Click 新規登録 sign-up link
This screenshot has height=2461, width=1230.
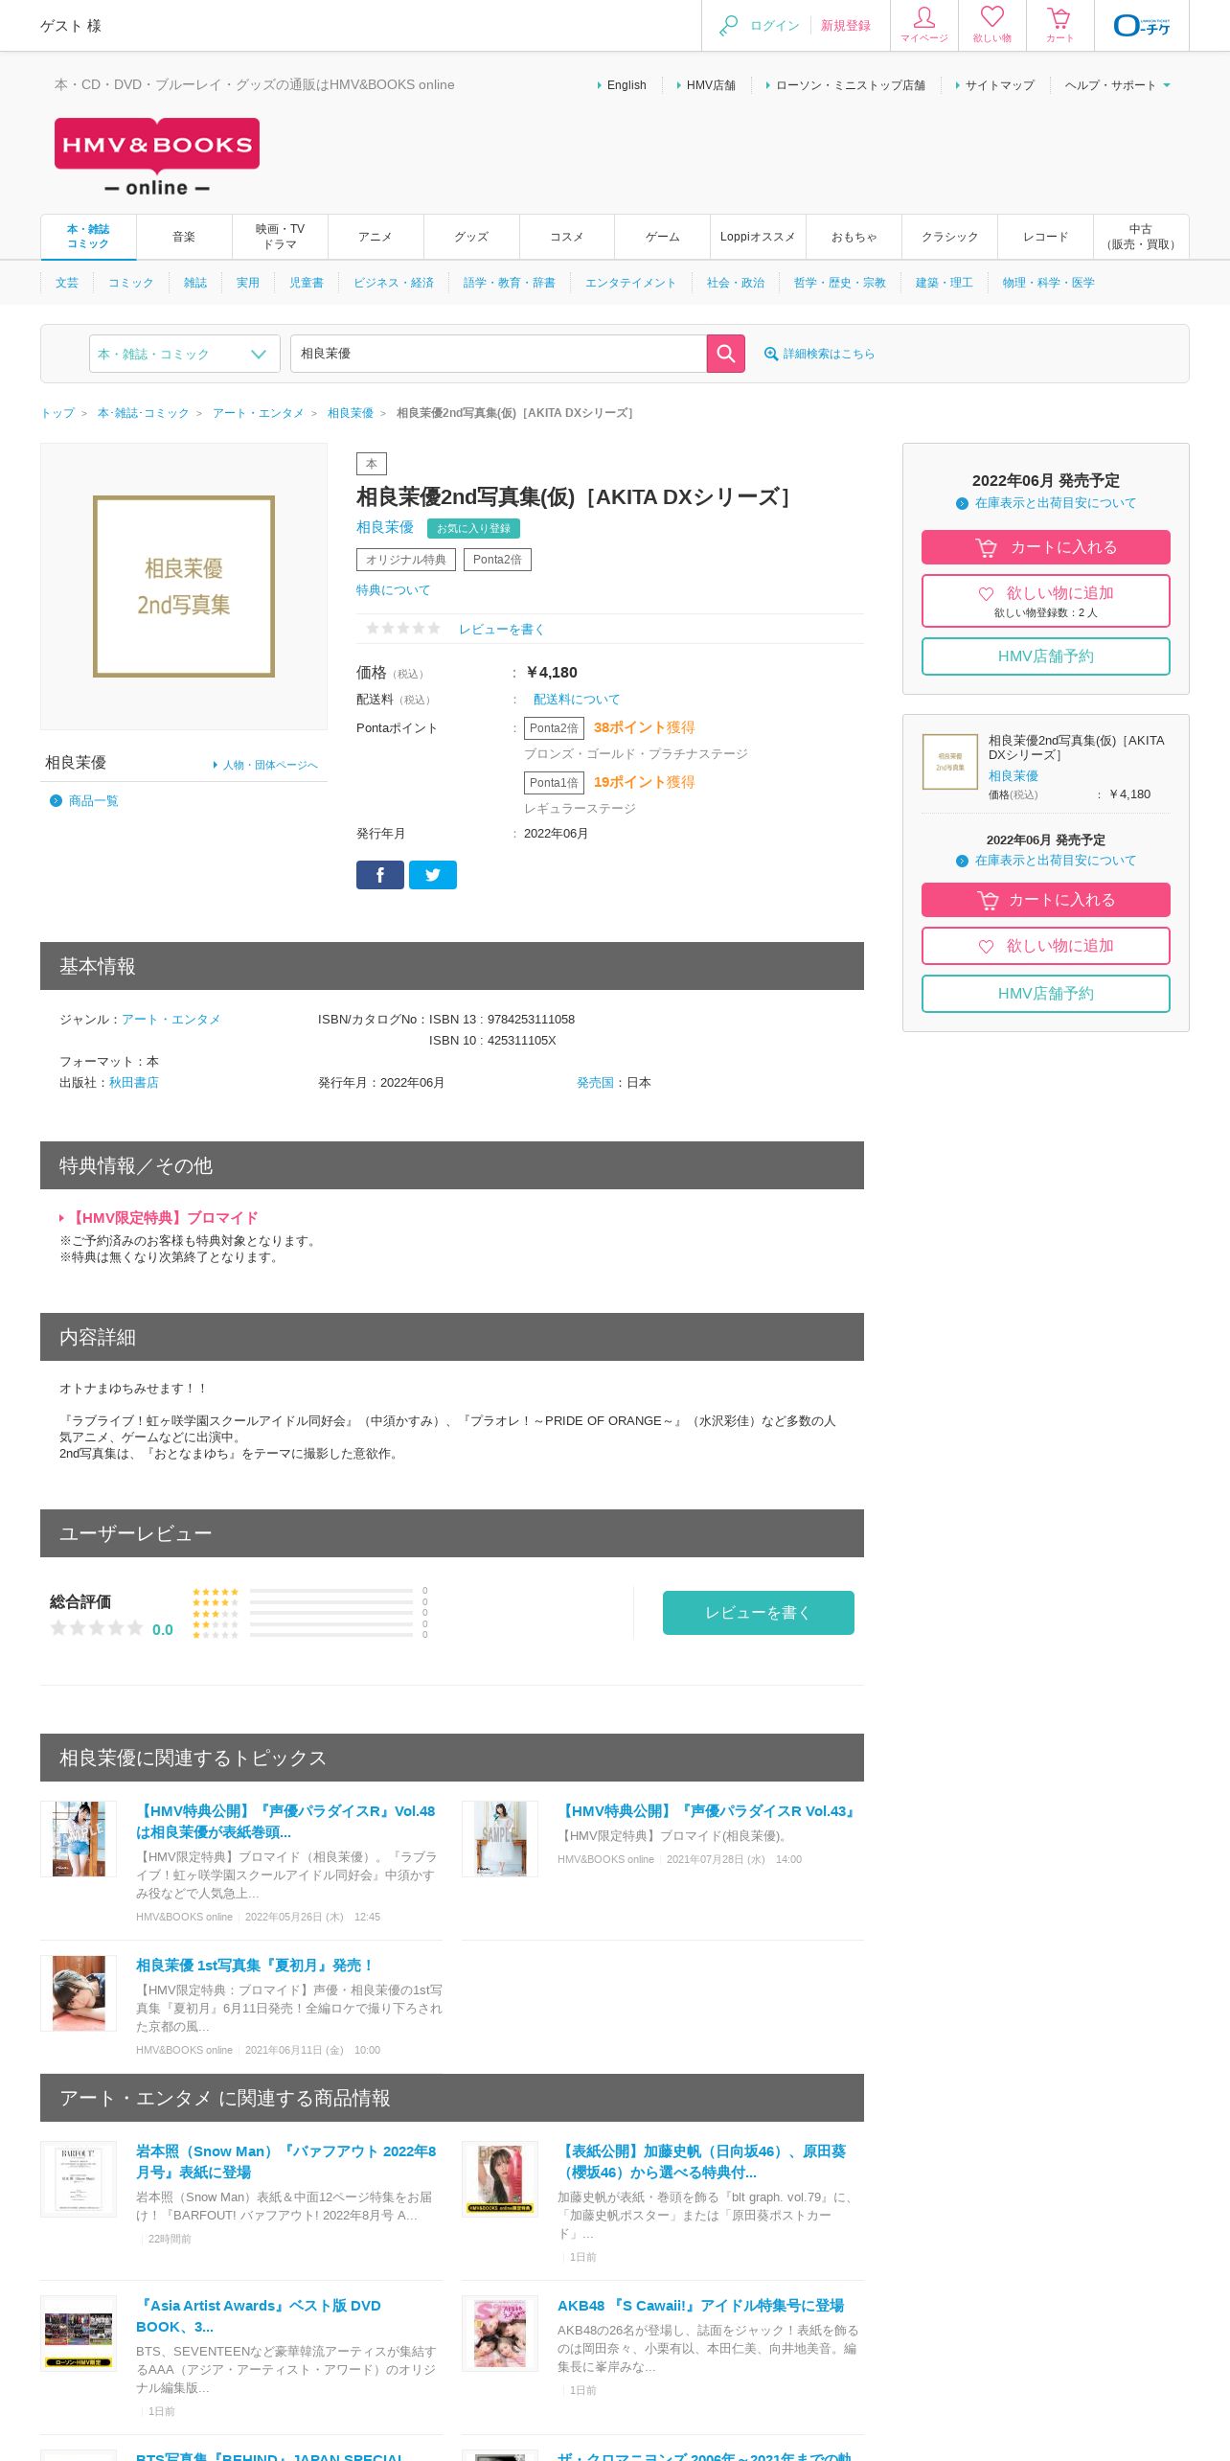(x=846, y=26)
